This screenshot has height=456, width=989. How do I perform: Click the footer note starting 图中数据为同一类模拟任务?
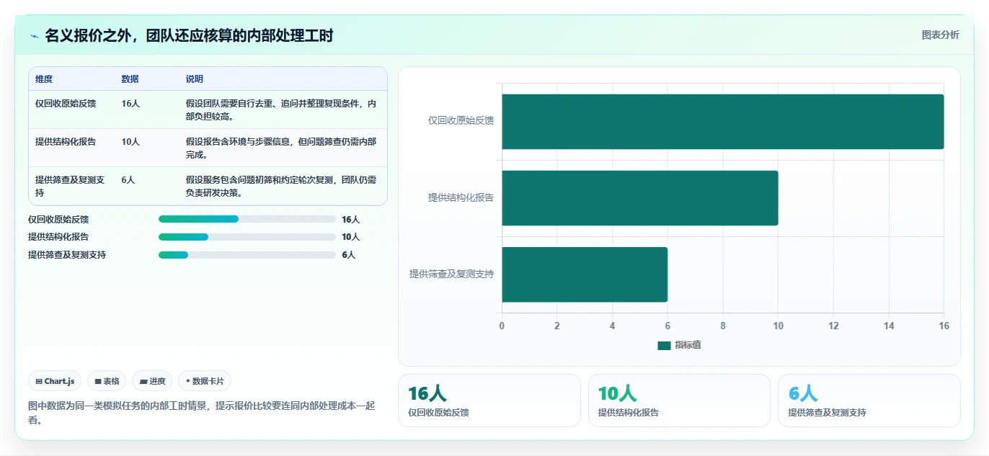pyautogui.click(x=202, y=413)
